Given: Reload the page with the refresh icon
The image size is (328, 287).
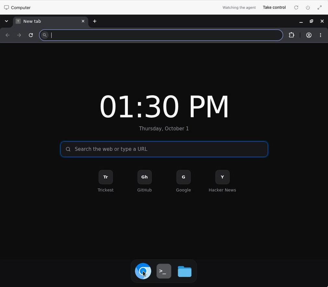Looking at the screenshot, I should pos(31,35).
